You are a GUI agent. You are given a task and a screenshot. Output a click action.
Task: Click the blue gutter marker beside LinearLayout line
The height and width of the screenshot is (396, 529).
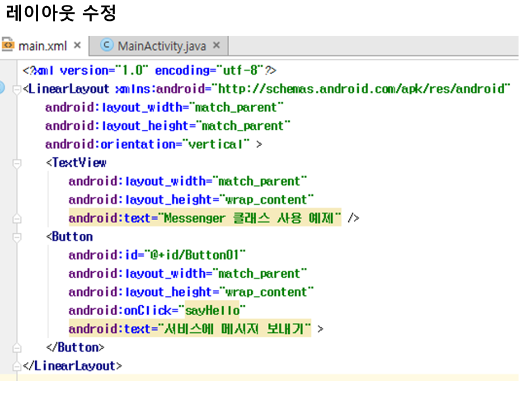pos(2,89)
